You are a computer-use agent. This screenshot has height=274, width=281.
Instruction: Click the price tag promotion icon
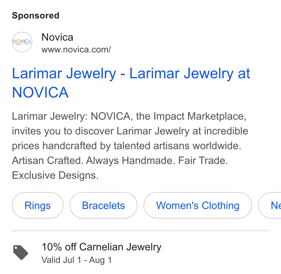[x=21, y=252]
